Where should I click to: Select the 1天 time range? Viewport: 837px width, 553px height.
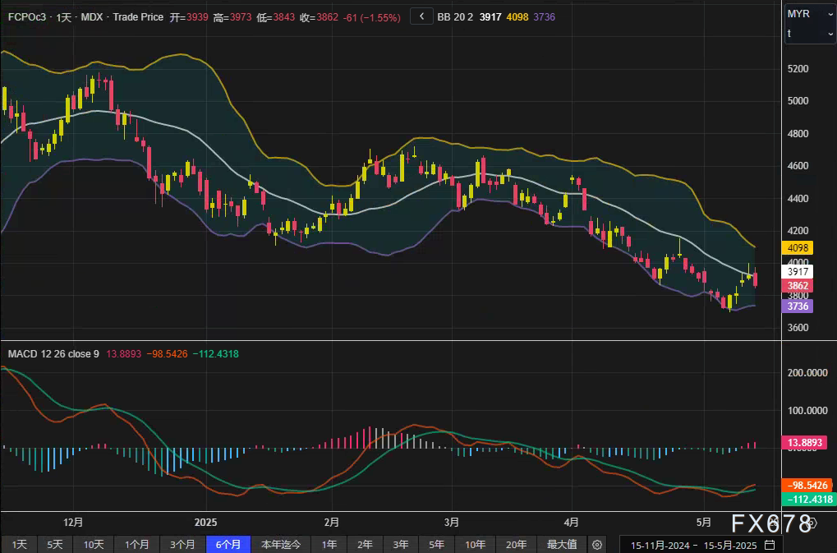coord(19,544)
